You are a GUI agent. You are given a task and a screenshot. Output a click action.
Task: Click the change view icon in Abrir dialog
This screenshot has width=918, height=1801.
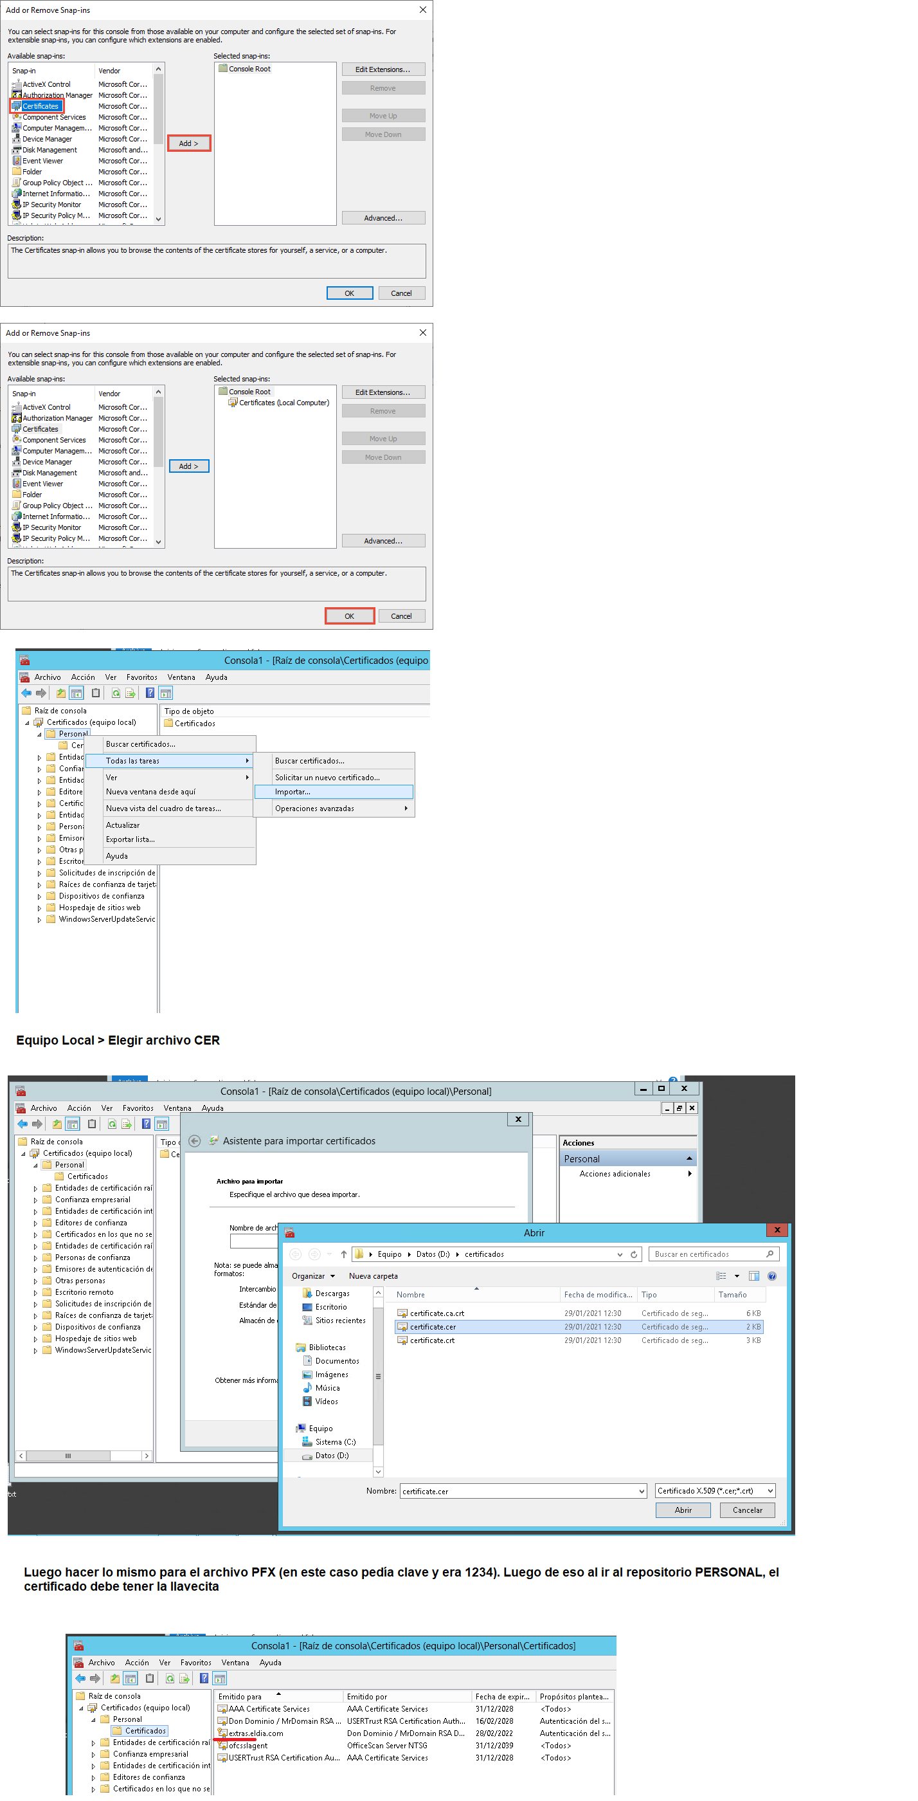pyautogui.click(x=721, y=1276)
